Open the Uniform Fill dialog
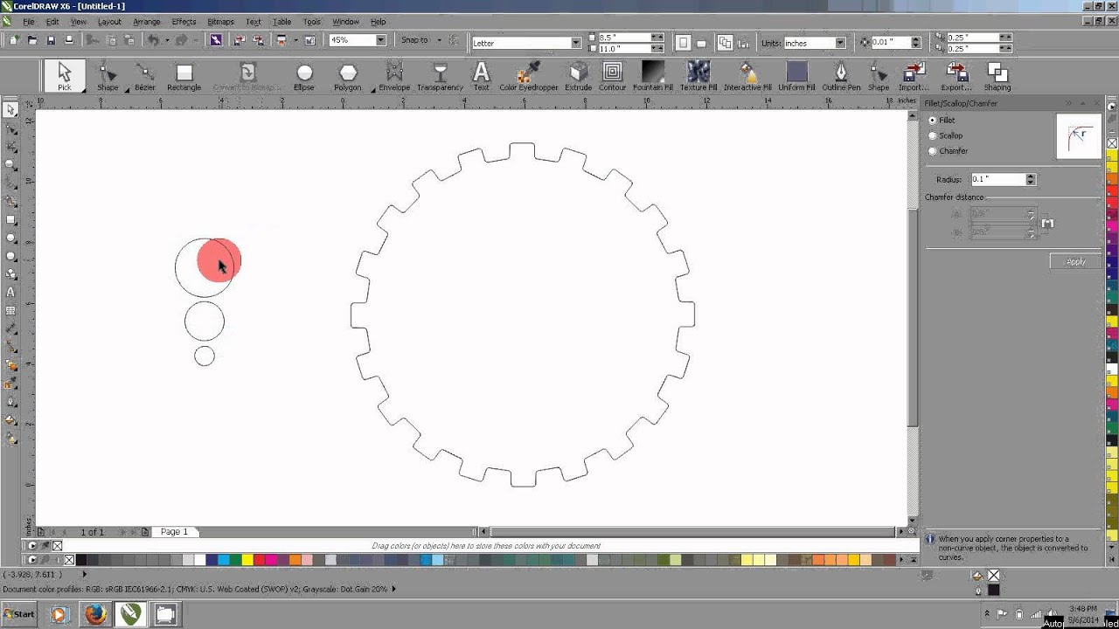 point(796,76)
